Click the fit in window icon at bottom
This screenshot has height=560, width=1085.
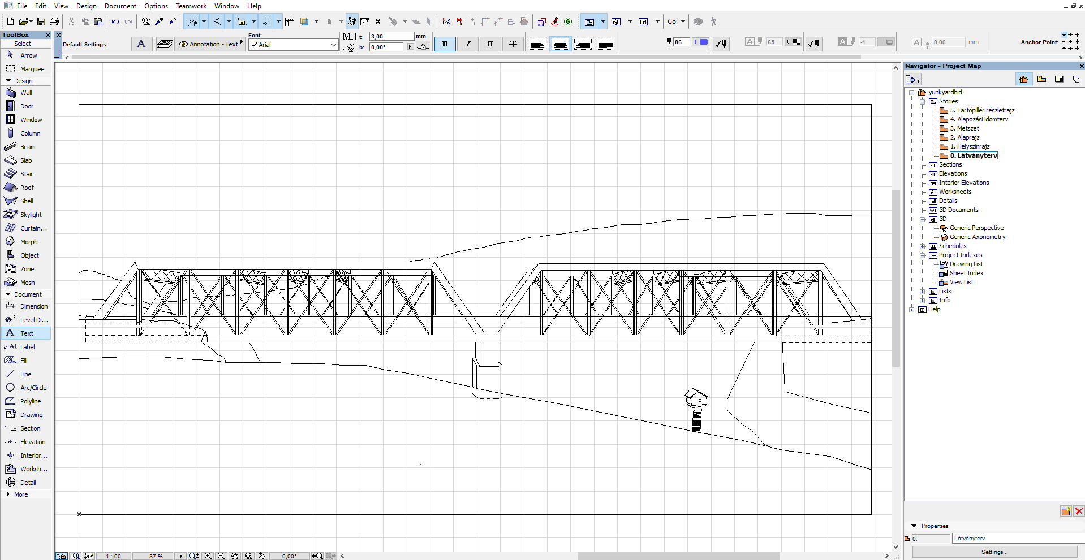click(248, 556)
